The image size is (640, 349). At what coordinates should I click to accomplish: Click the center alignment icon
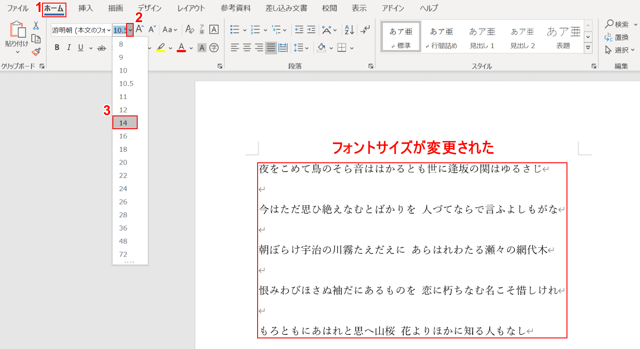[247, 47]
